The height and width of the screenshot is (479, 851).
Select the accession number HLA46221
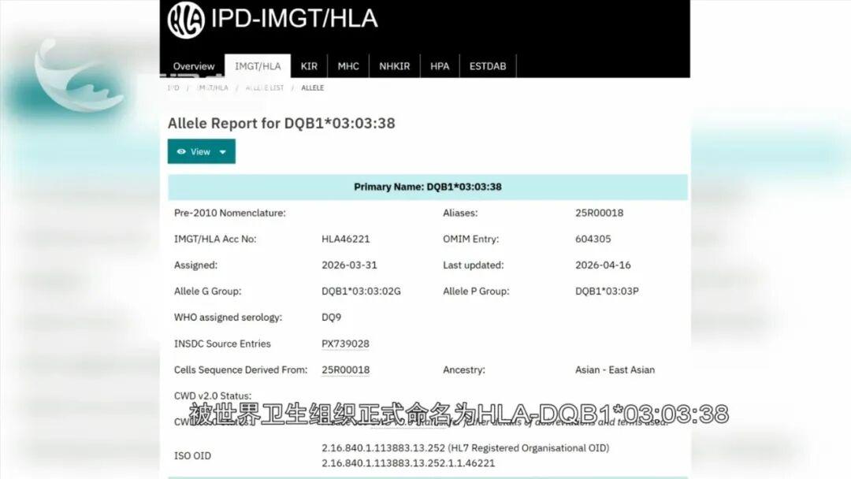[345, 239]
